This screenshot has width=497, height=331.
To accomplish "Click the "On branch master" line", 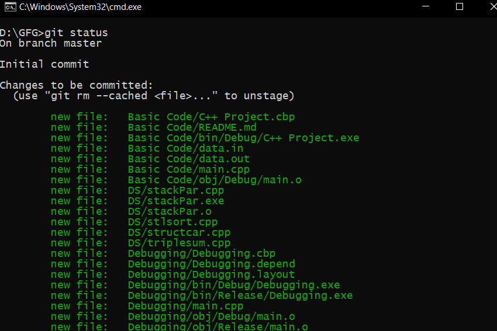I will pyautogui.click(x=51, y=43).
